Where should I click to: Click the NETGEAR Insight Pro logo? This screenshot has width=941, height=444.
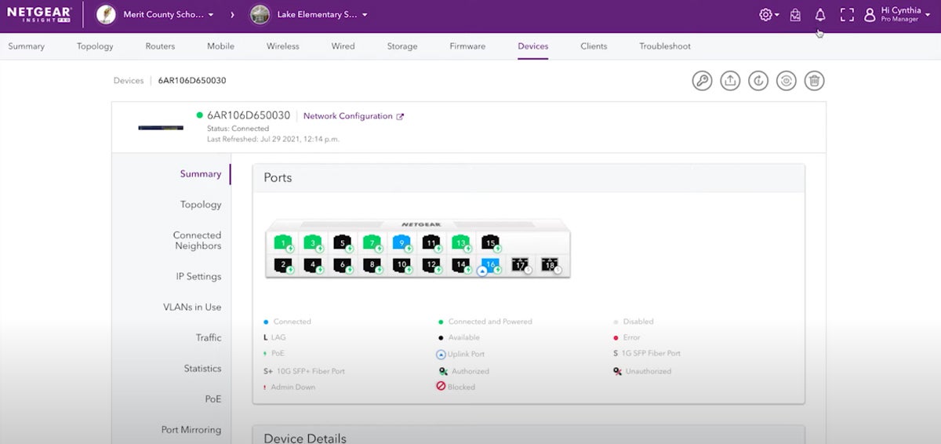39,14
